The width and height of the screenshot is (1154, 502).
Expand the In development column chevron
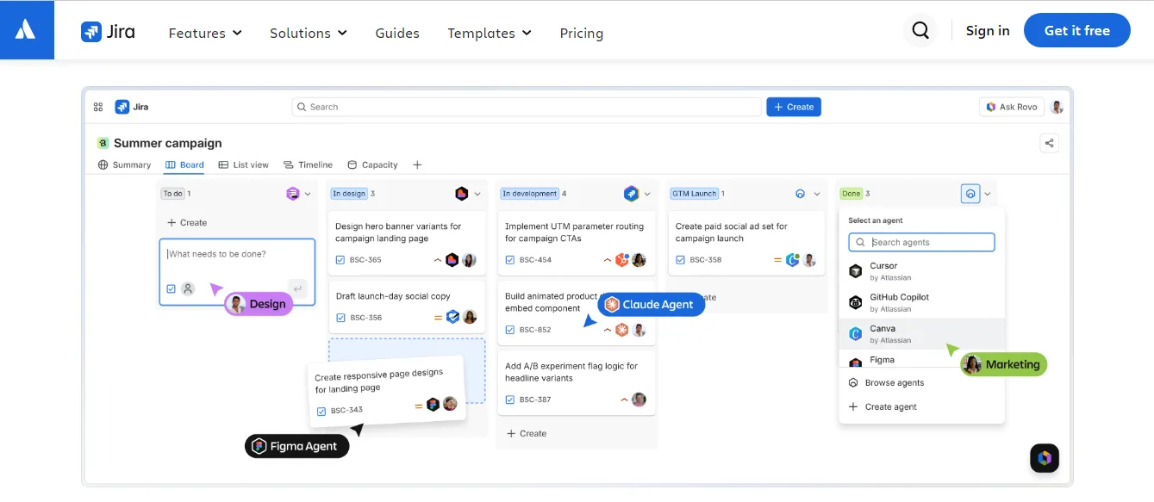click(x=647, y=194)
